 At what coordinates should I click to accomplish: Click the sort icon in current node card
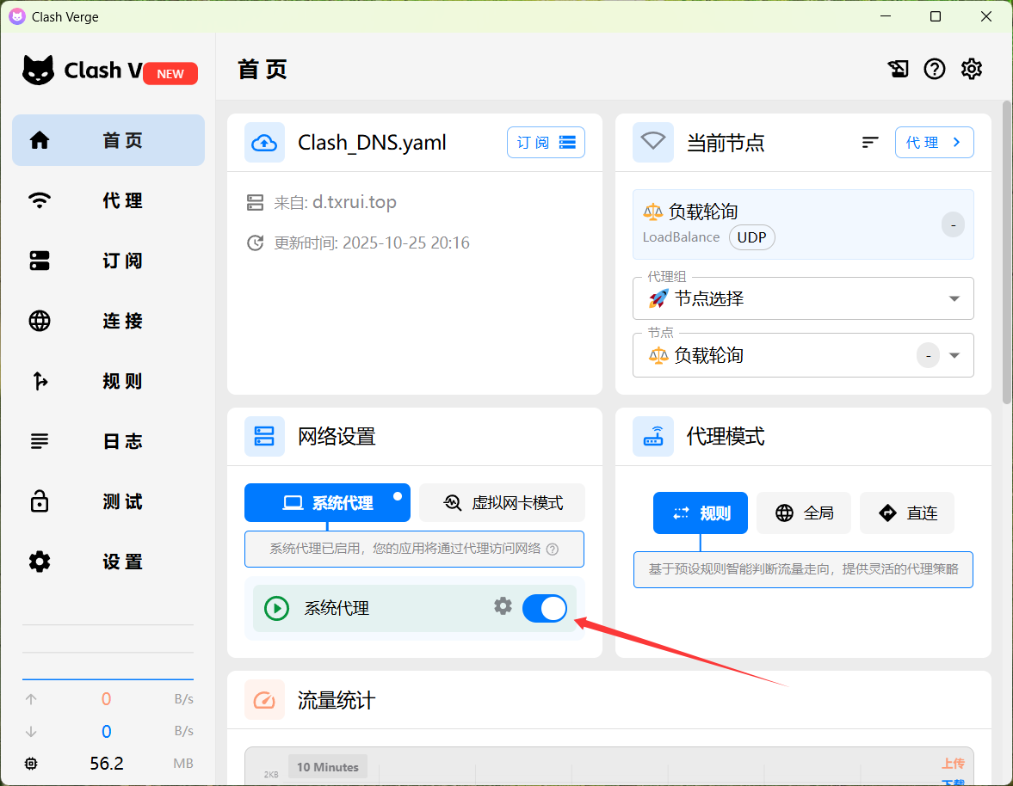point(870,143)
